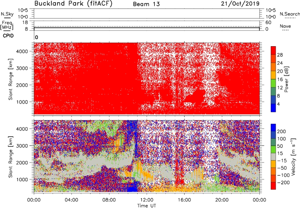Click the '1000' tick on the velocity panel
Viewport: 300px width, 208px height.
point(22,179)
